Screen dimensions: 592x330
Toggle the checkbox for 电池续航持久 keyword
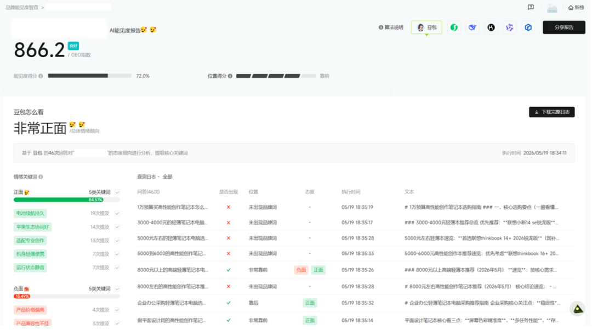coord(117,213)
